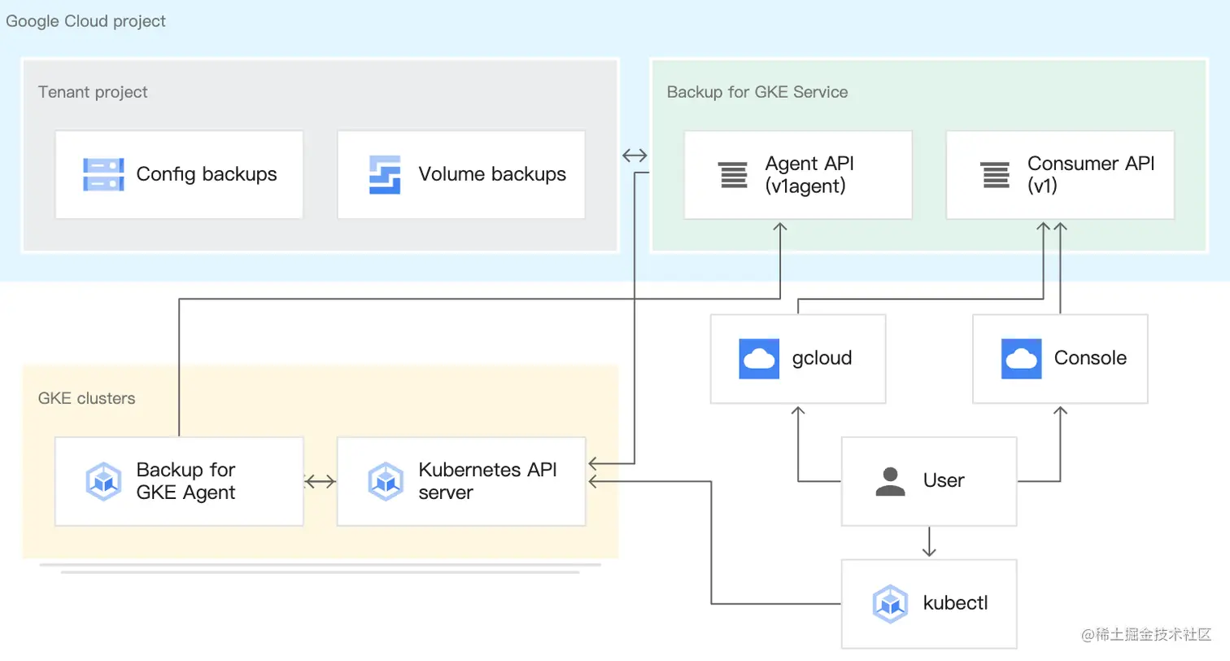Click the User person icon

[x=891, y=481]
